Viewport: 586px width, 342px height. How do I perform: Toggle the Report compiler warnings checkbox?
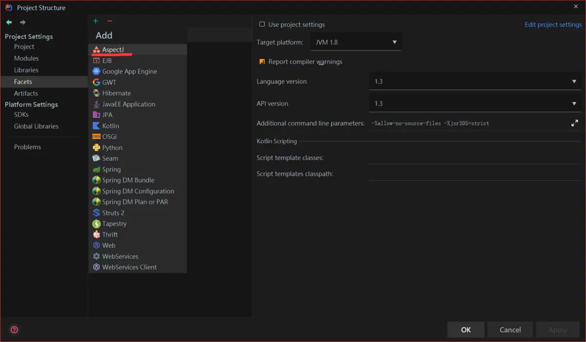[x=262, y=62]
